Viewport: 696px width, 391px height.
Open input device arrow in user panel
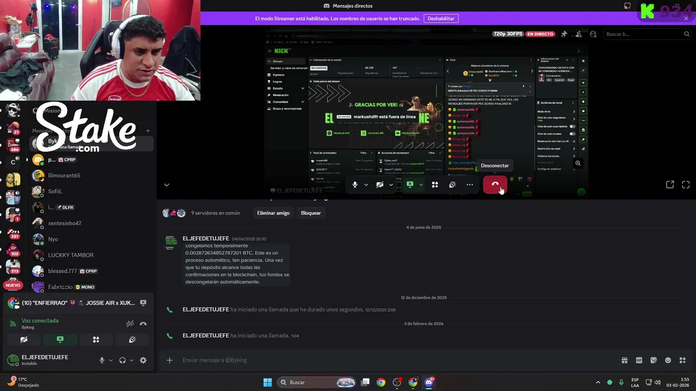(111, 360)
